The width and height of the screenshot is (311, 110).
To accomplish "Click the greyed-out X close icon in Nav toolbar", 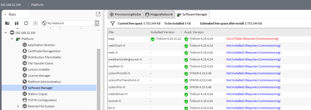I will tap(35, 23).
